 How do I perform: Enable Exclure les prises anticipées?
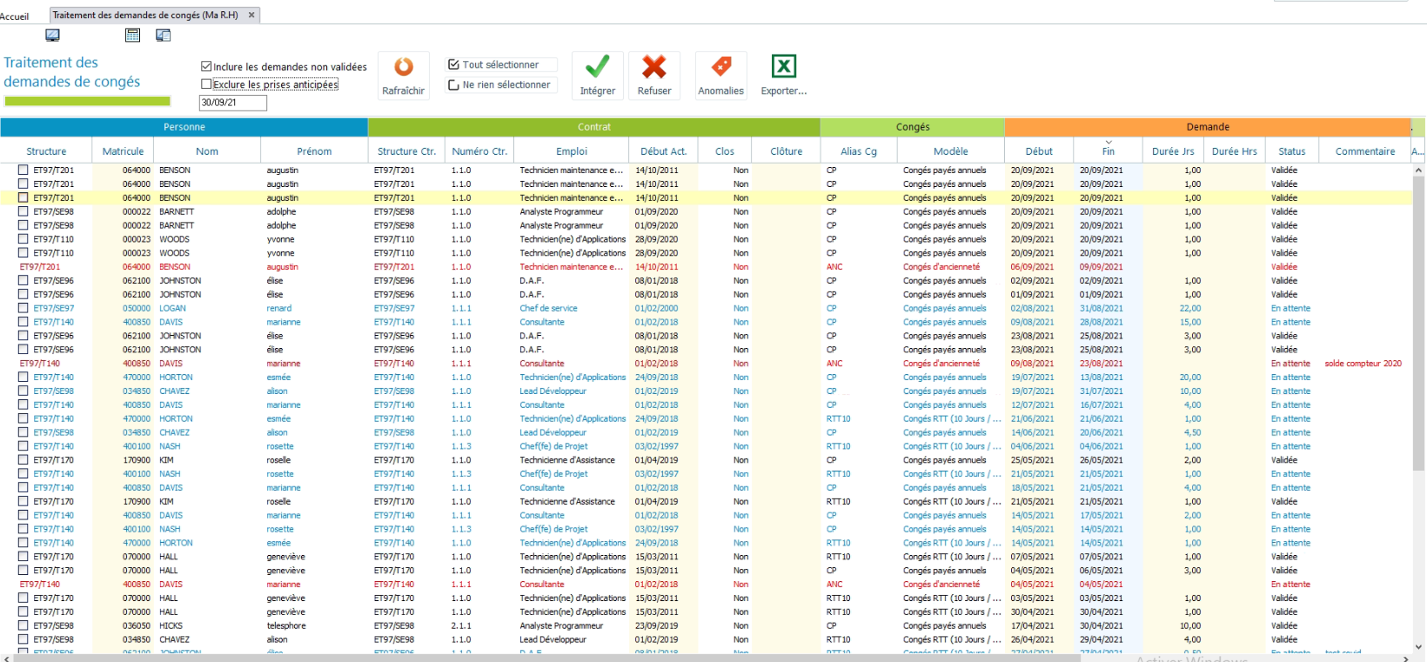pos(206,84)
